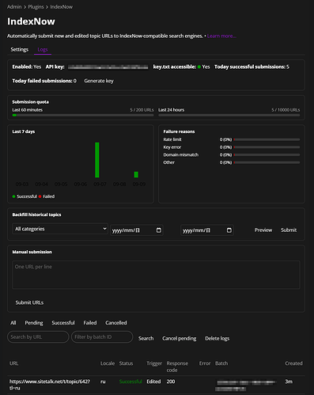The width and height of the screenshot is (314, 395).
Task: Click the Rate limit failure bar
Action: (x=267, y=139)
